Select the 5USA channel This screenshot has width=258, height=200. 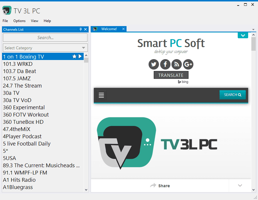tap(43, 158)
